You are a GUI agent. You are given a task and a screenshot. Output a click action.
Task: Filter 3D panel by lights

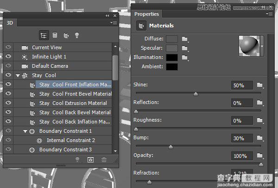pyautogui.click(x=77, y=35)
